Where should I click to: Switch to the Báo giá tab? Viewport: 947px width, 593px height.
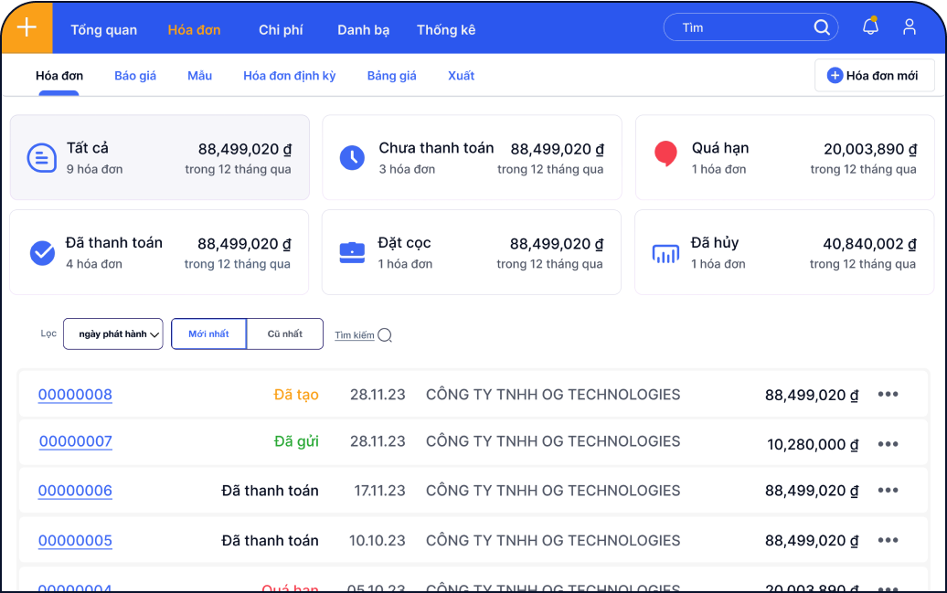tap(135, 76)
